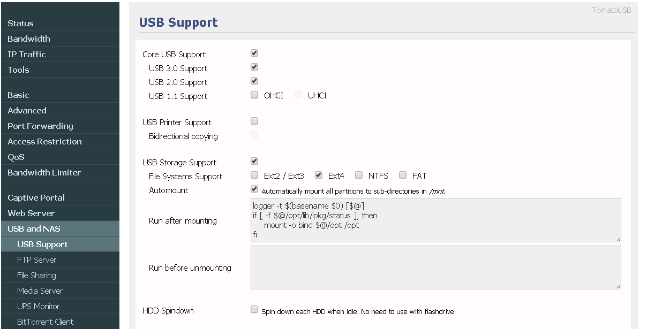Navigate to Bandwidth Limiter settings
Screen dimensions: 647x329
(44, 172)
